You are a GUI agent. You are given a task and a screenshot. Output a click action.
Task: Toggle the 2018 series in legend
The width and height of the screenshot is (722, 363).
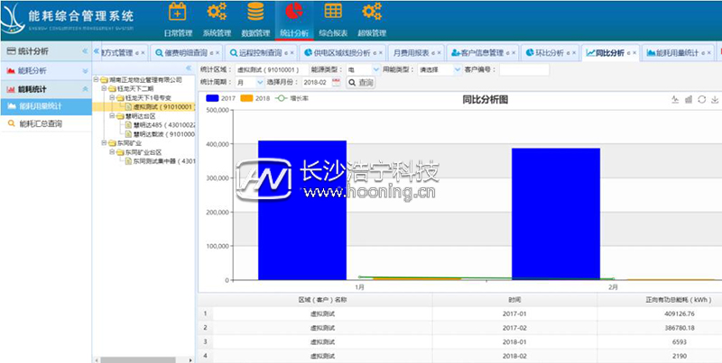click(255, 97)
